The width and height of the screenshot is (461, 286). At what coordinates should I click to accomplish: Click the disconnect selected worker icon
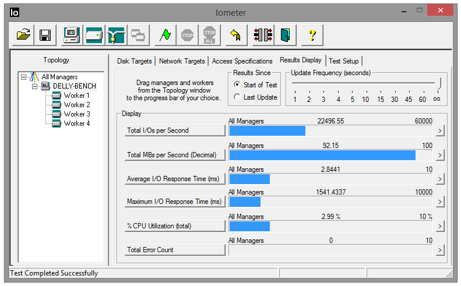tap(263, 35)
